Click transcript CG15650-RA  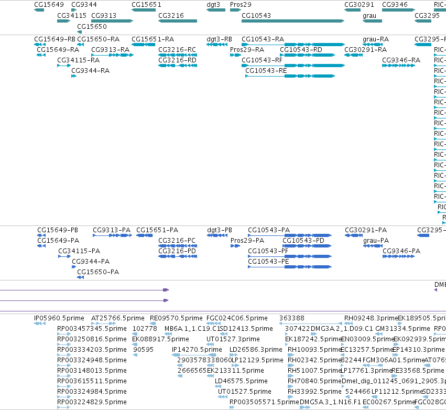pos(81,45)
